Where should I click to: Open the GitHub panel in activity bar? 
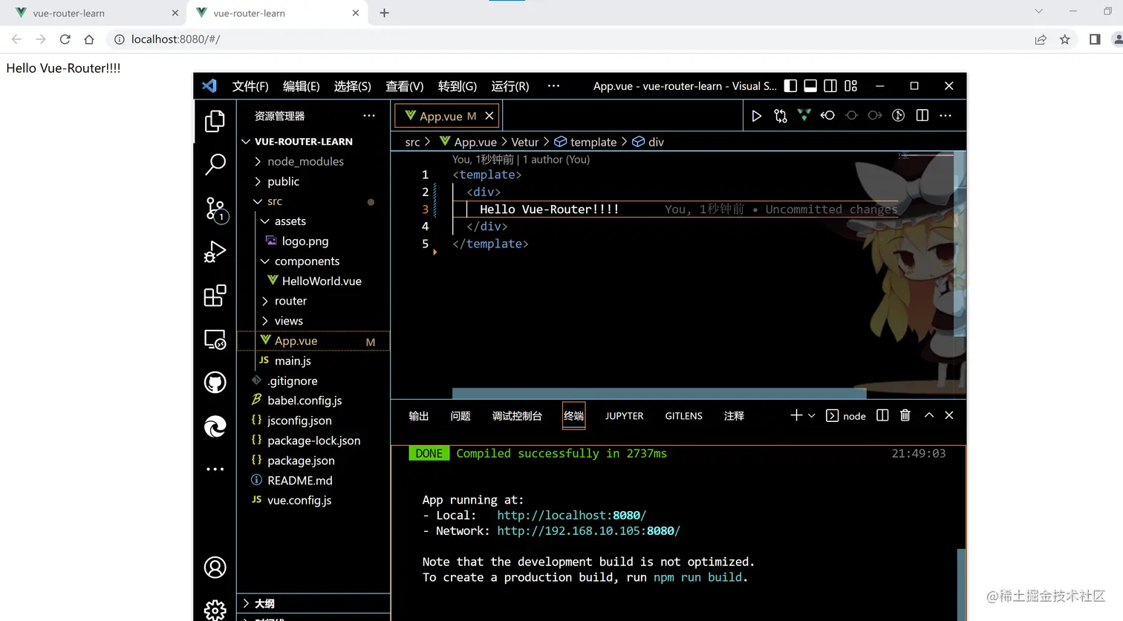pos(215,383)
